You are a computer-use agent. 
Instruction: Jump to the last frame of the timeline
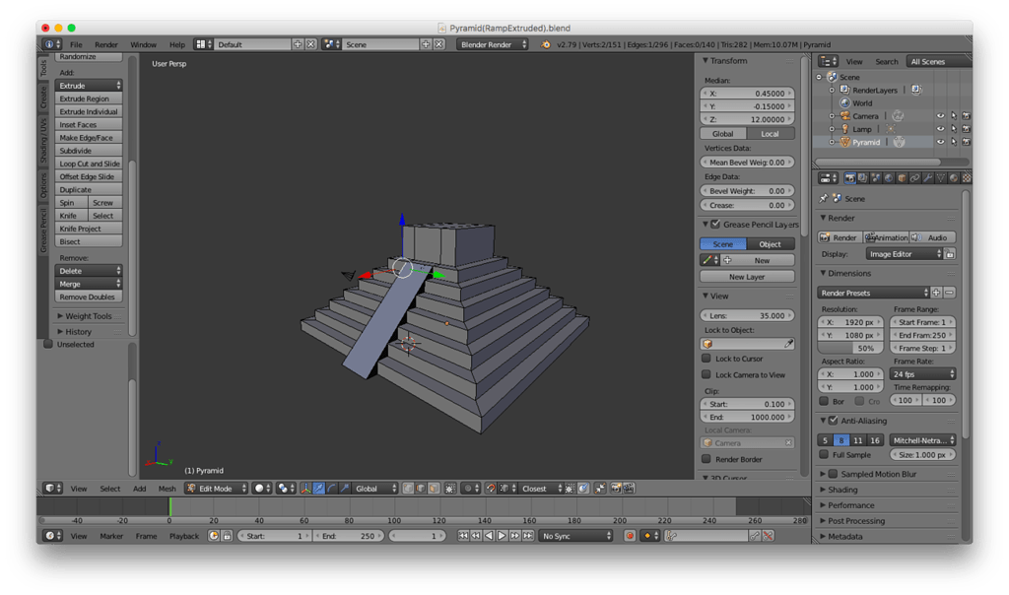(x=528, y=536)
